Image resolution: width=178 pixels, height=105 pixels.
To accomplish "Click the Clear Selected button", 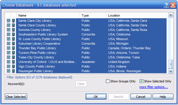I will (16, 97).
